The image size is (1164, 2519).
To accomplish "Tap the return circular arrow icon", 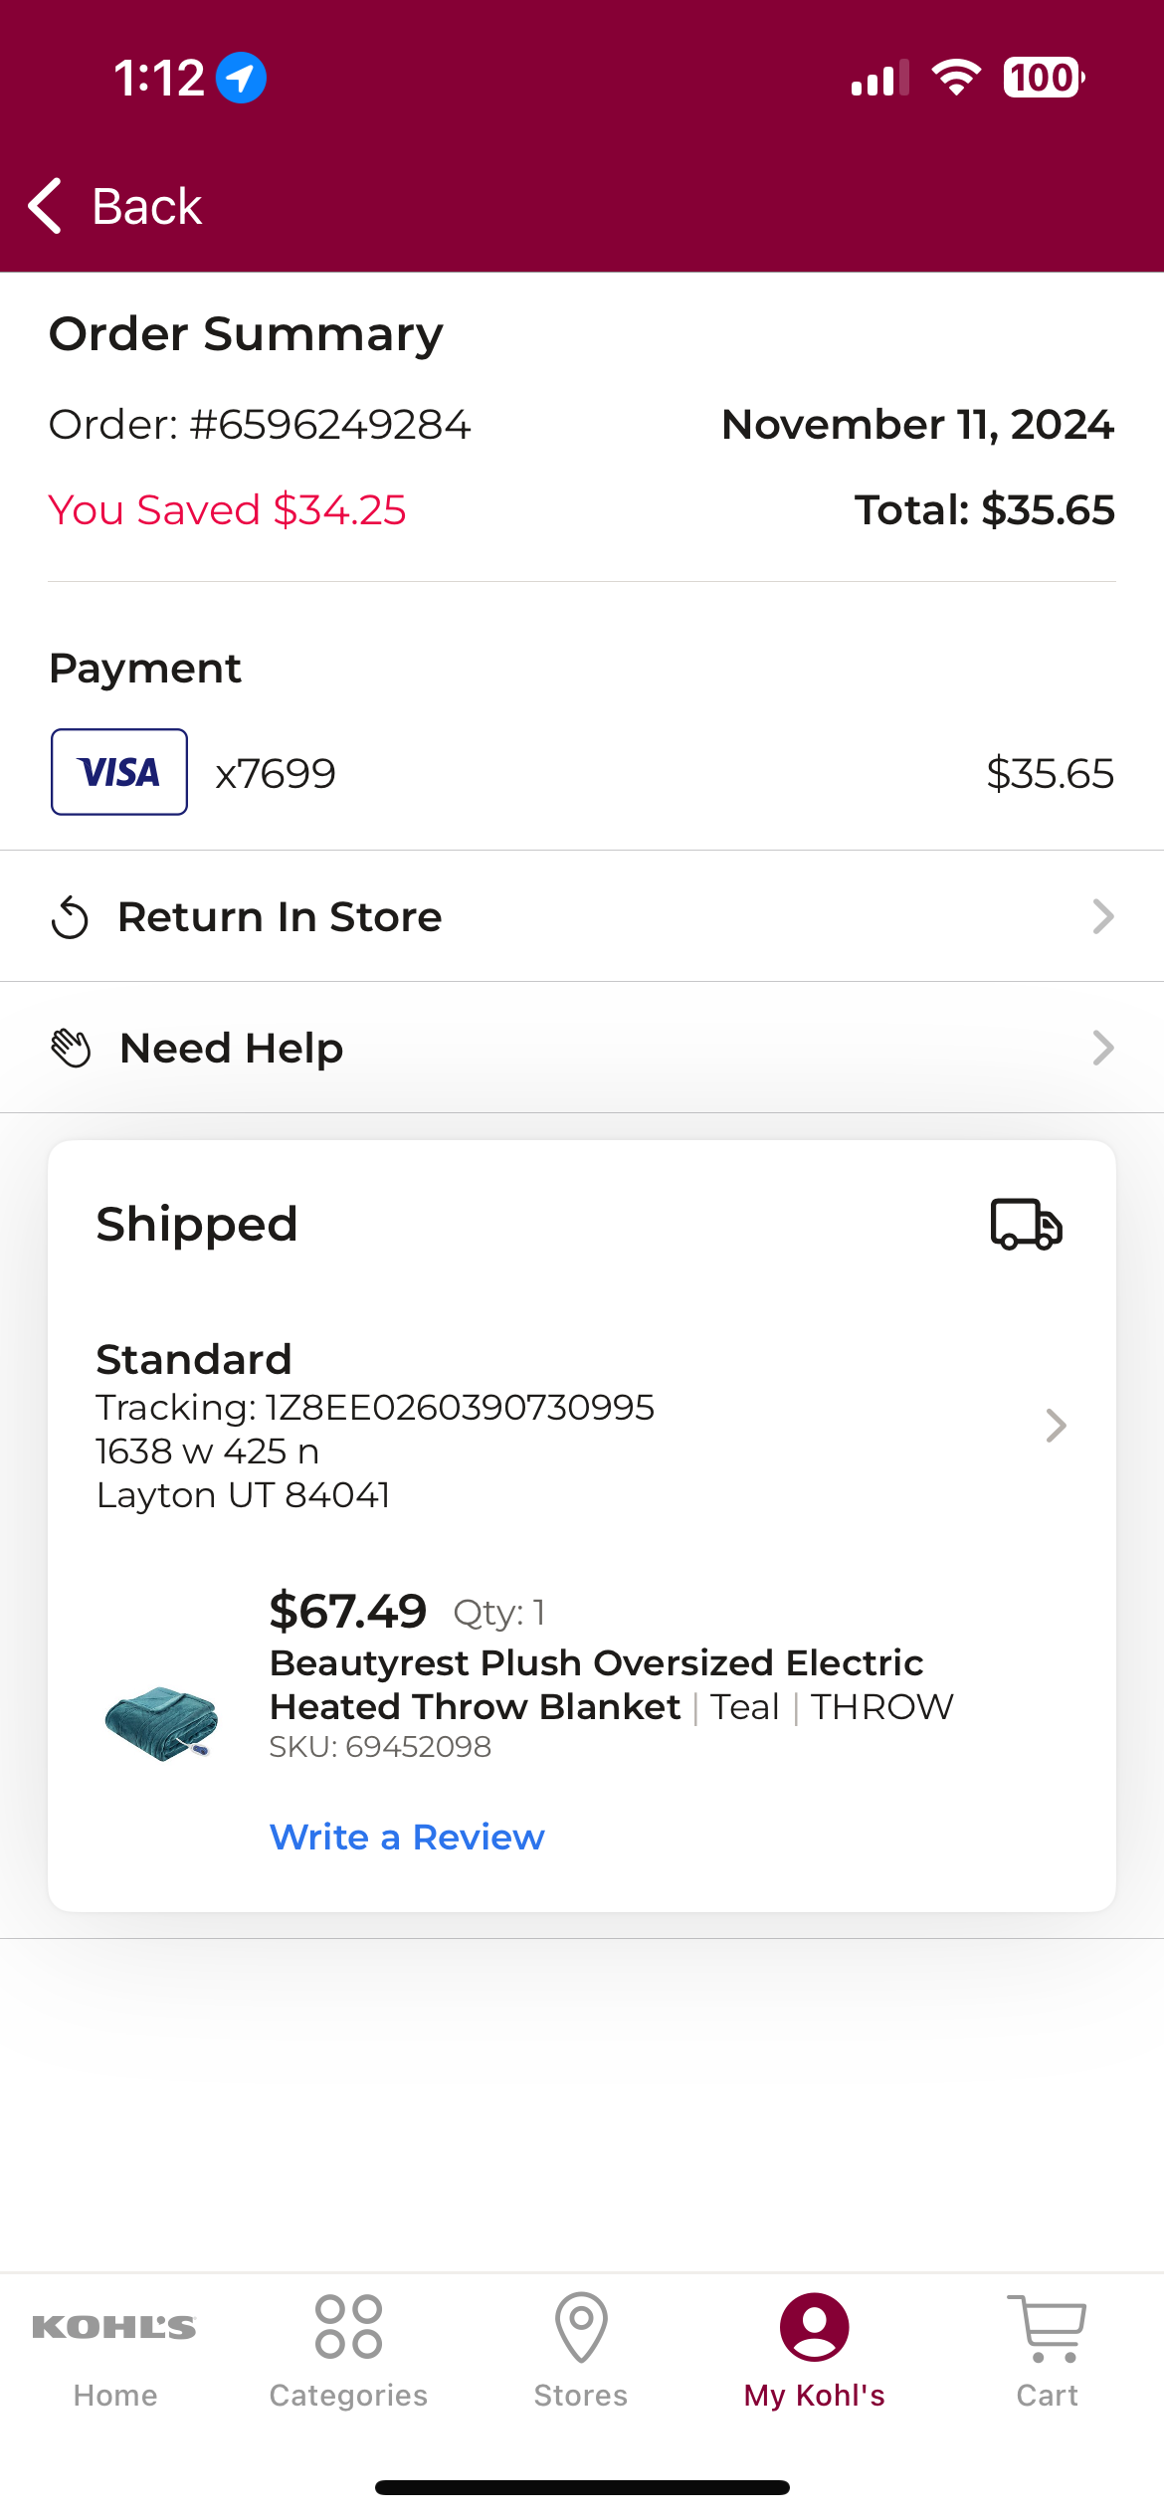I will pos(70,917).
